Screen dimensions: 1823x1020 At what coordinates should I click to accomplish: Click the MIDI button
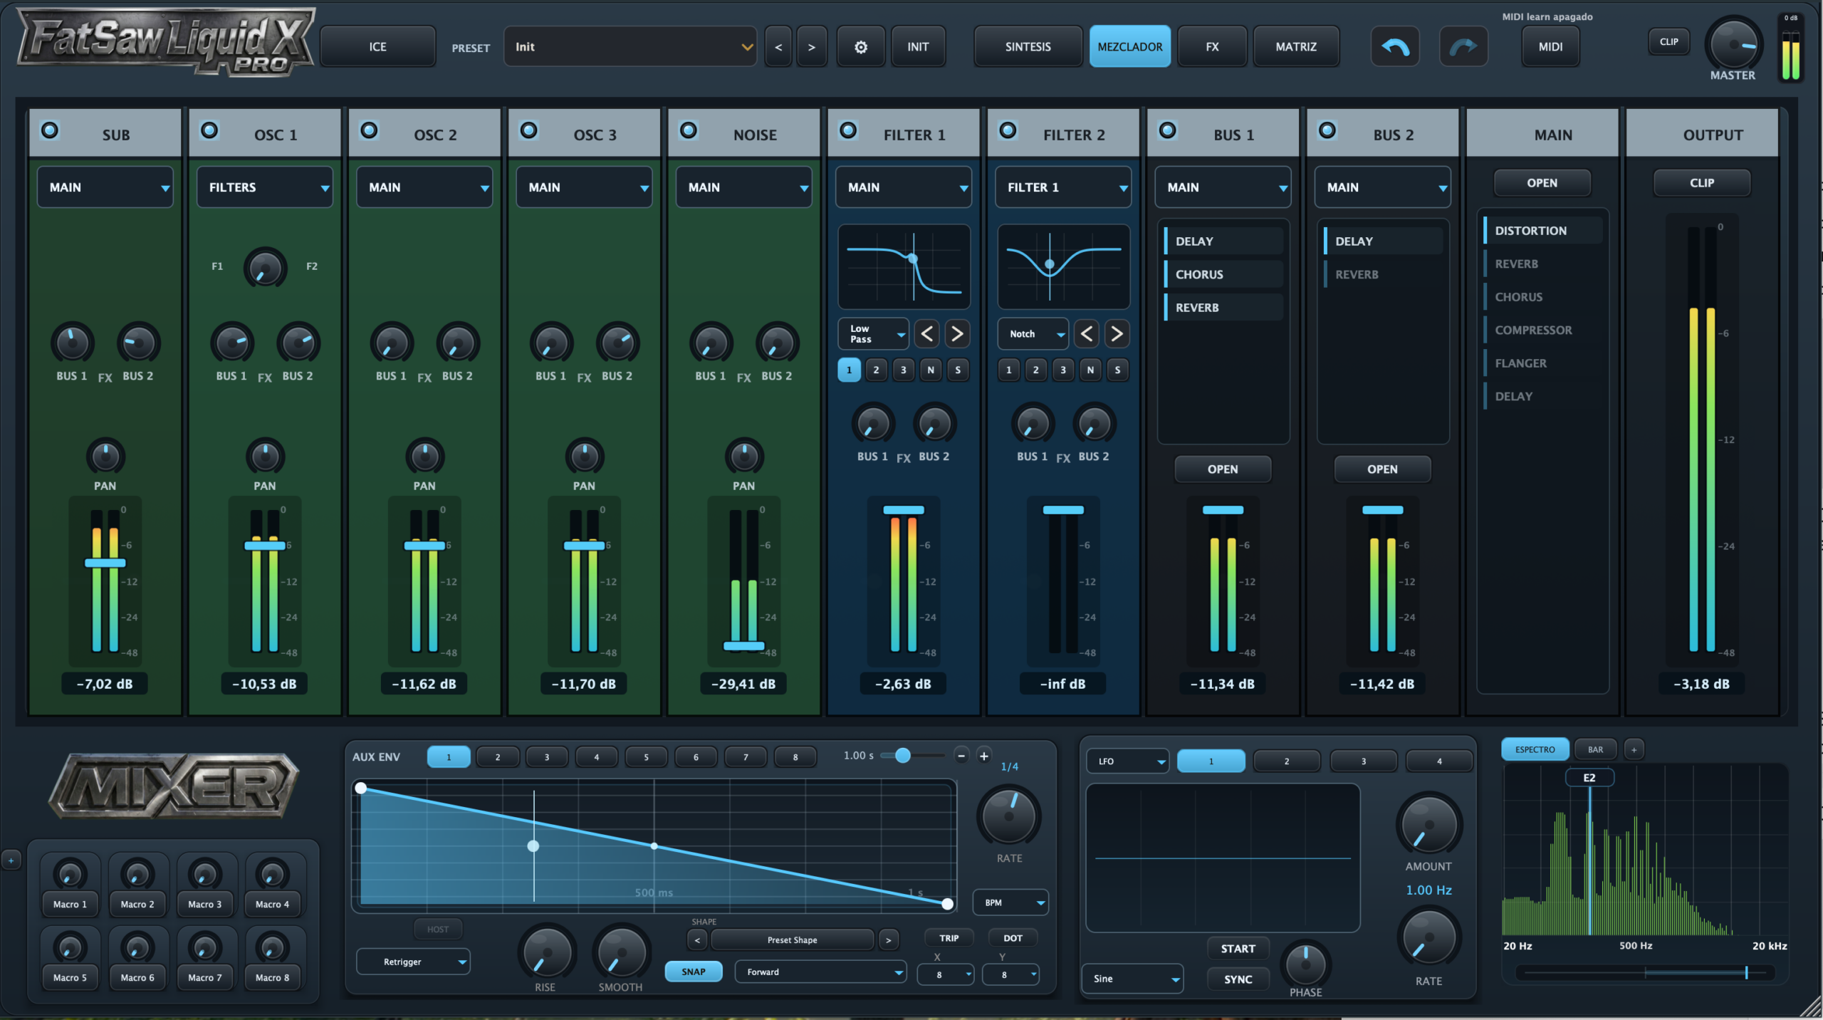[1550, 47]
